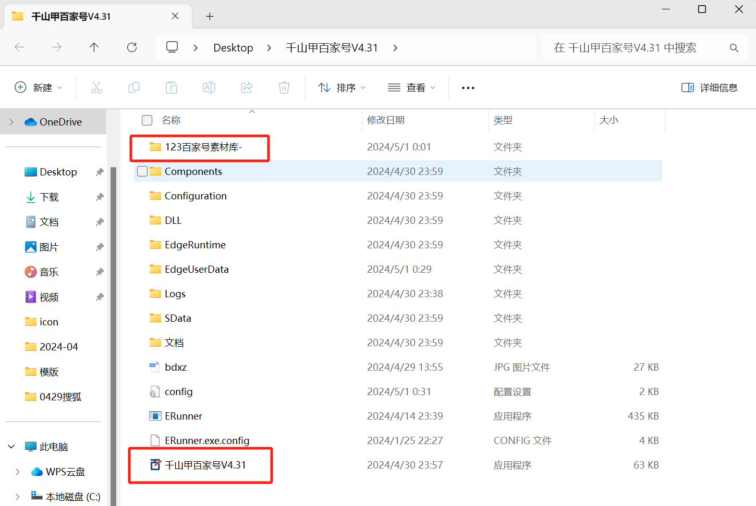This screenshot has width=756, height=506.
Task: Click 千山甲百家号V4.31 in the address breadcrumb
Action: [332, 48]
